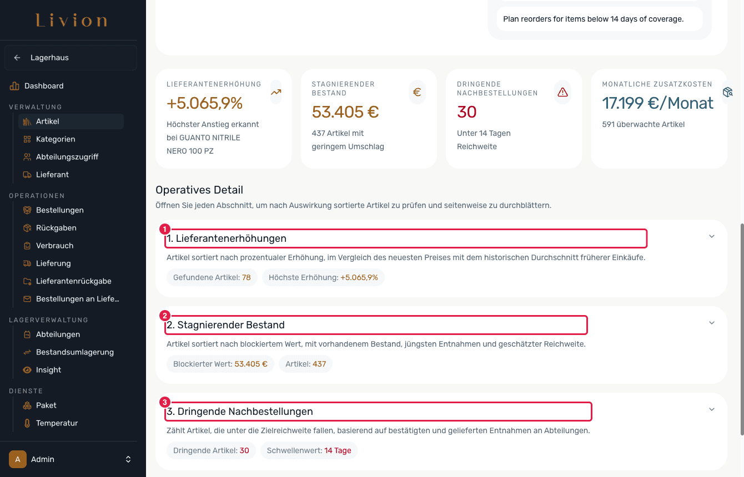Open Kategorien menu item
Viewport: 744px width, 477px height.
coord(71,139)
